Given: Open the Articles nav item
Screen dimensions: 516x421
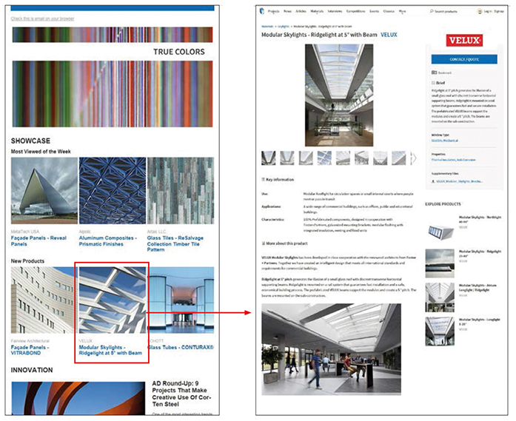Looking at the screenshot, I should [301, 11].
